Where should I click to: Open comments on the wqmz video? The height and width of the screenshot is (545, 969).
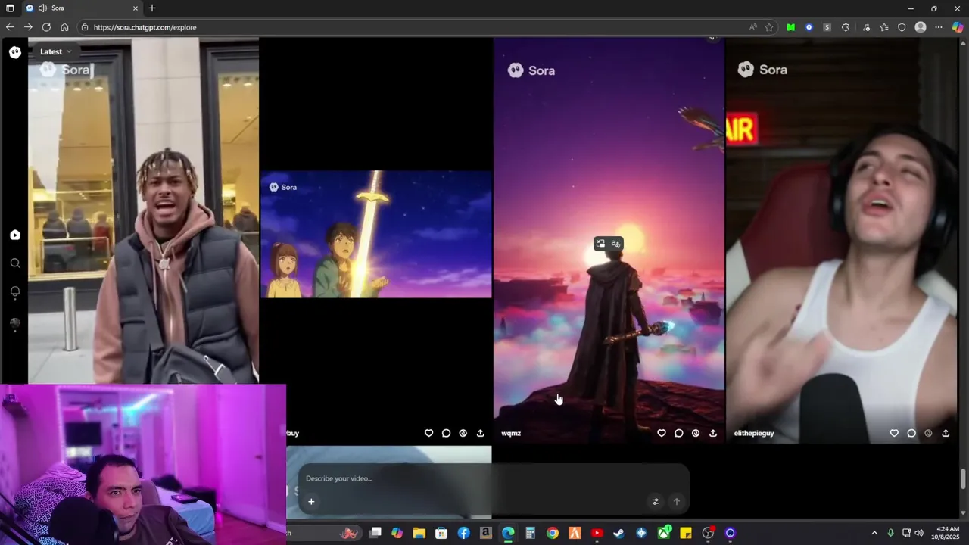pos(678,433)
